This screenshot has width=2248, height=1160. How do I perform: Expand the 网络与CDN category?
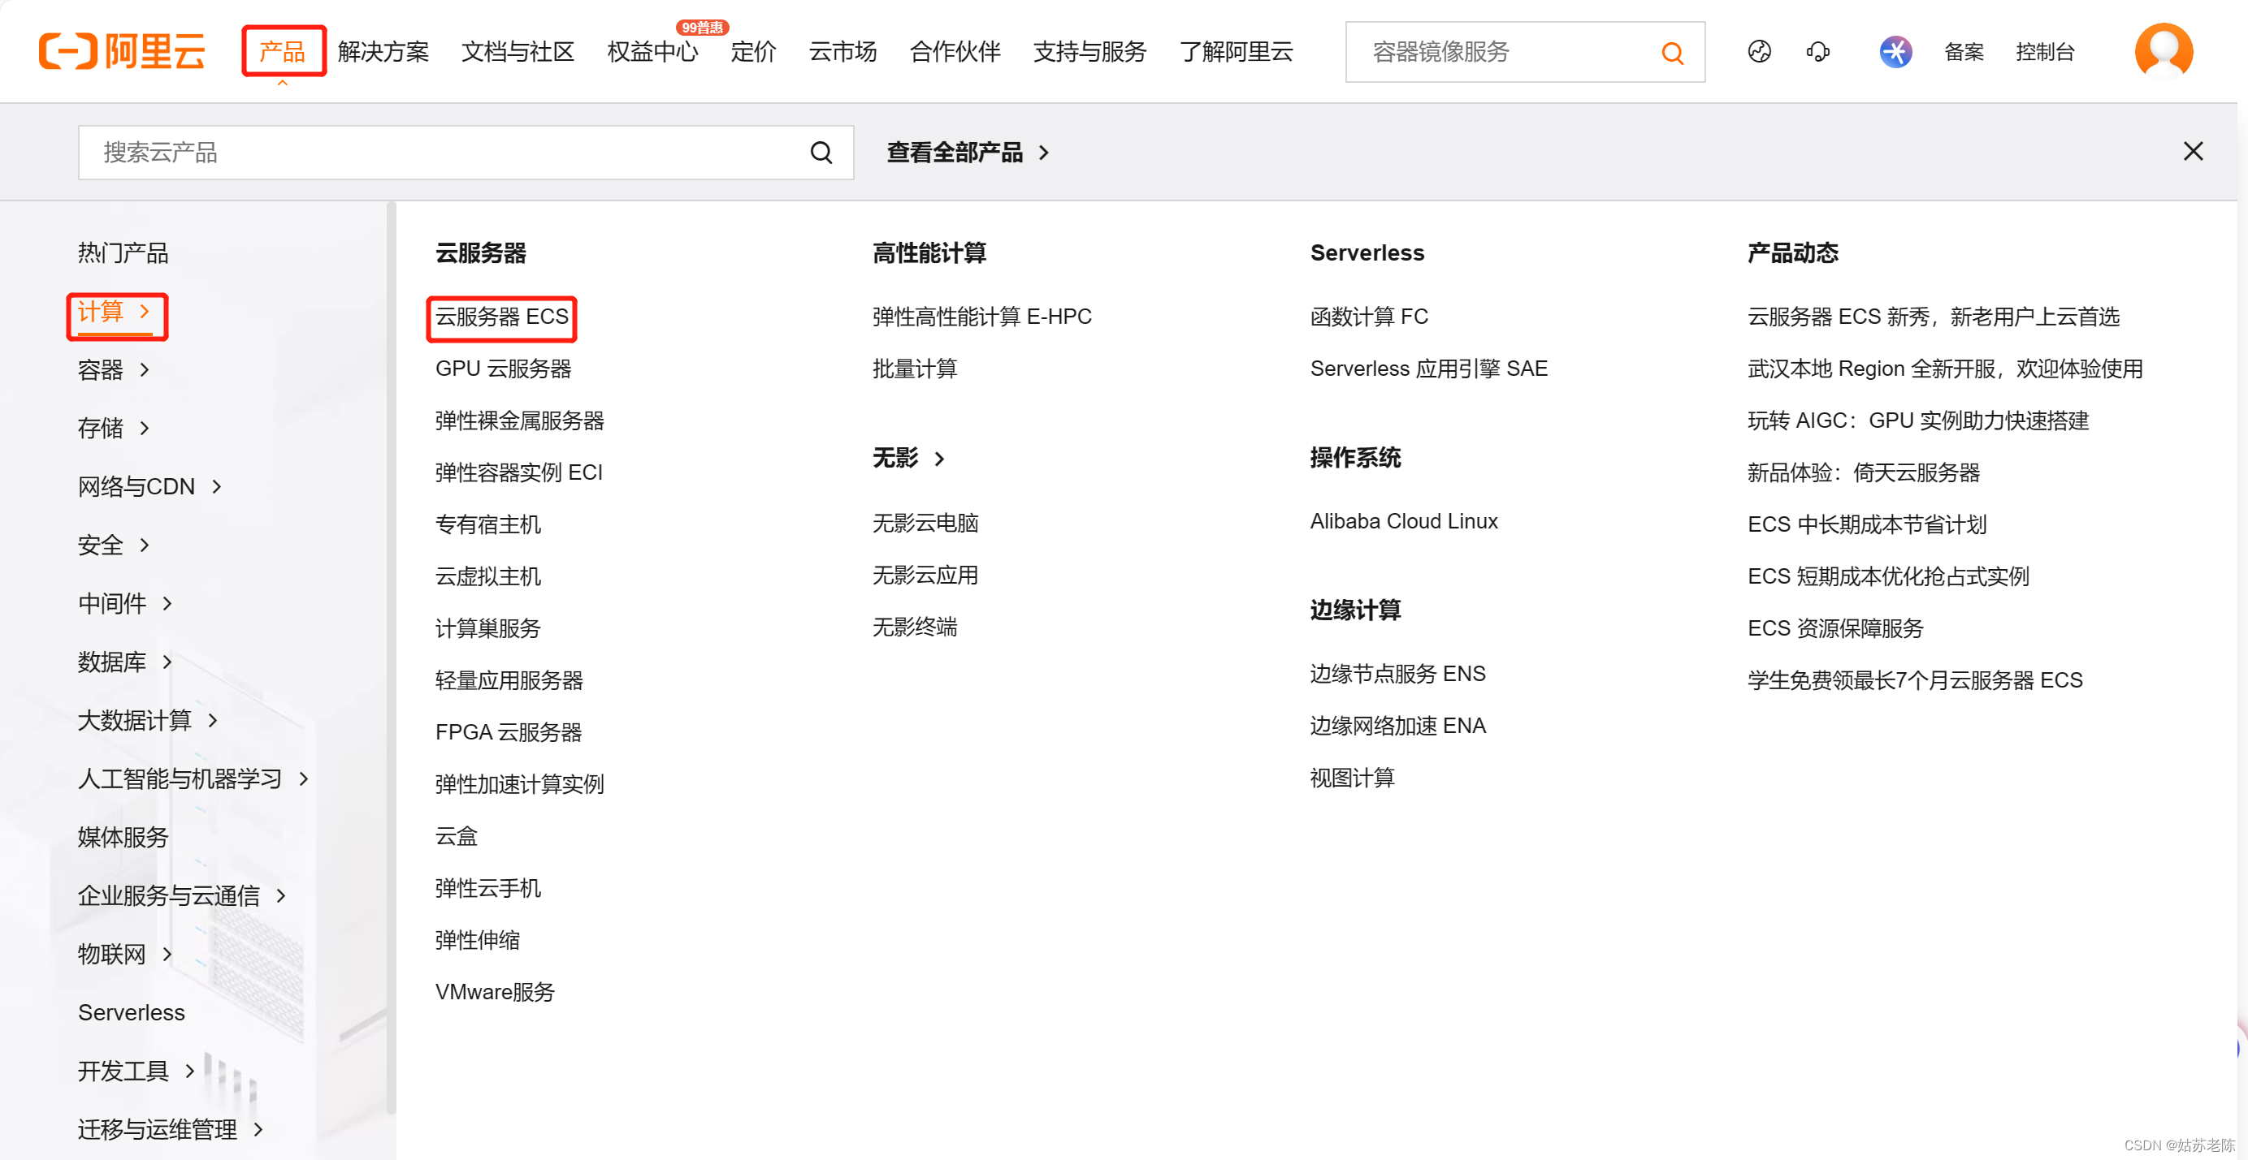tap(150, 487)
